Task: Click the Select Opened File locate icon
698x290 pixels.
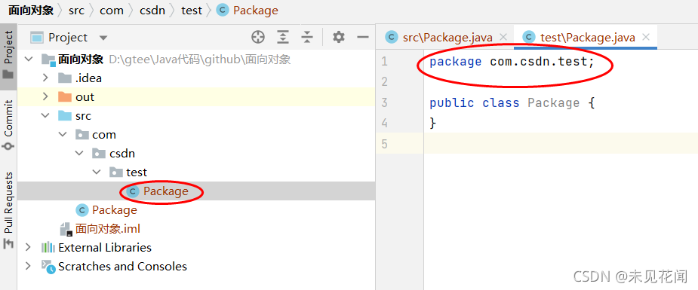Action: coord(258,38)
